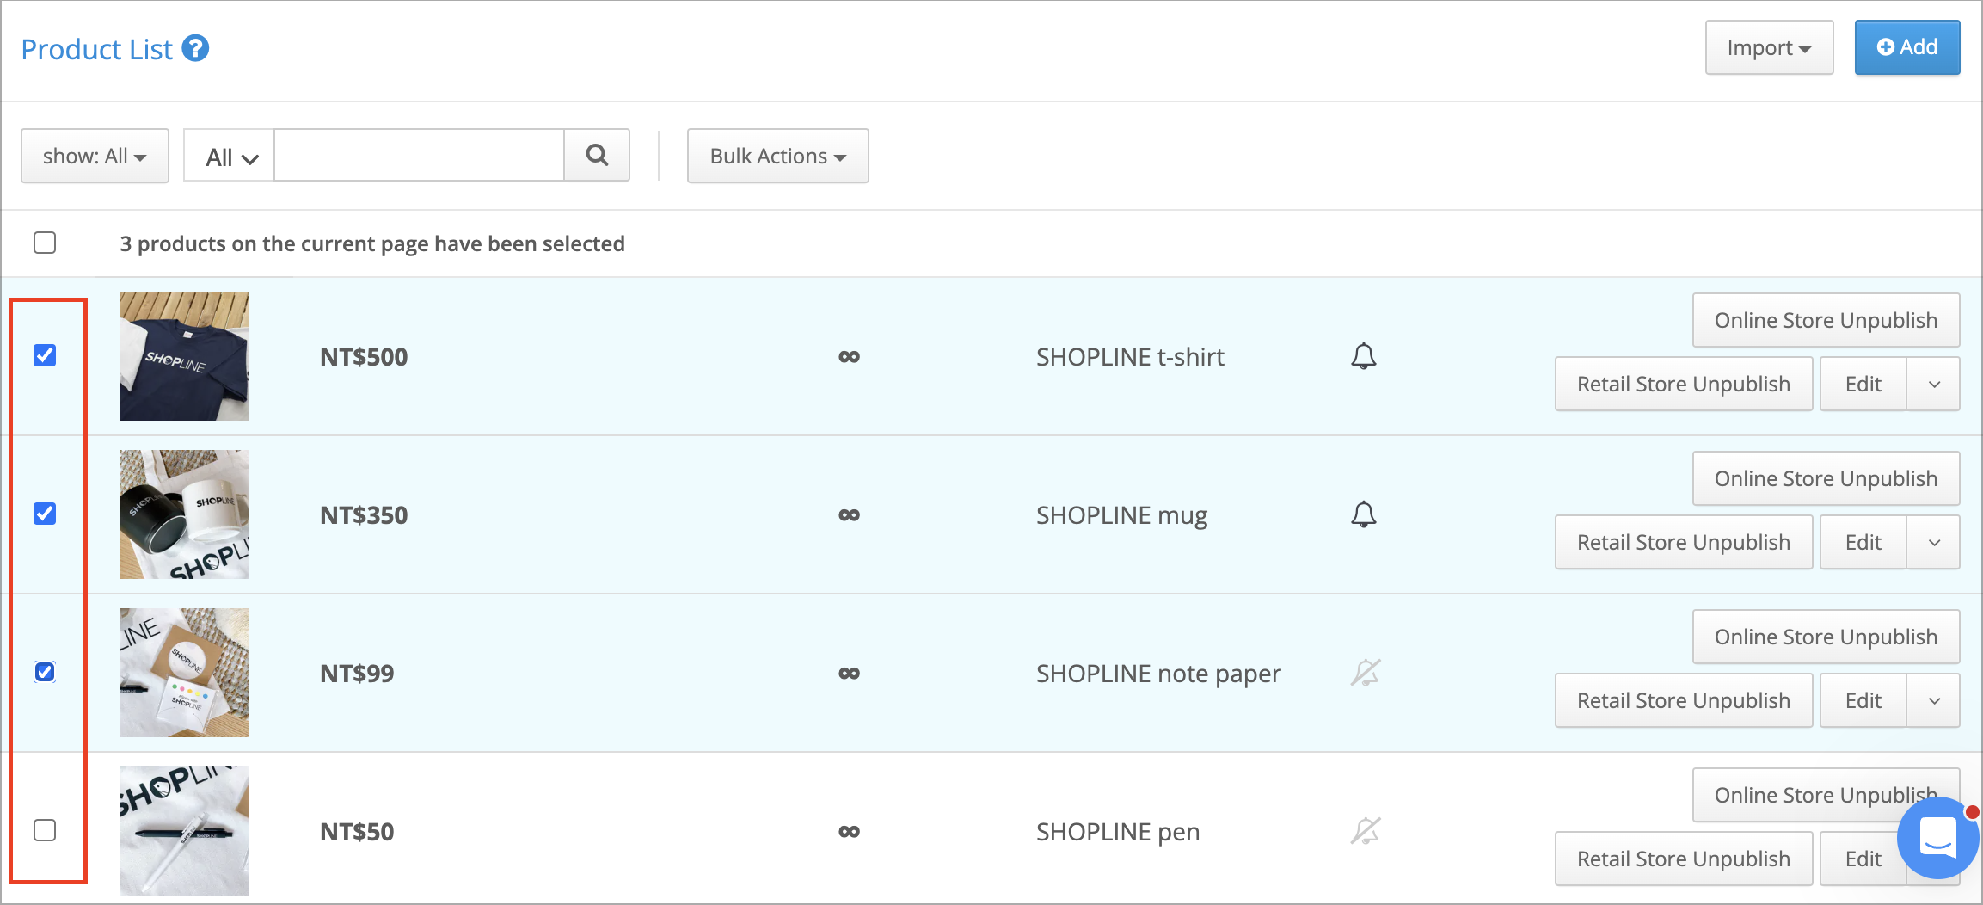The image size is (1983, 905).
Task: Open the SHOPLINE note paper thumbnail
Action: click(185, 673)
